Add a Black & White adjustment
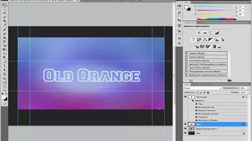Viewport: 252px width, 141px height. [211, 40]
